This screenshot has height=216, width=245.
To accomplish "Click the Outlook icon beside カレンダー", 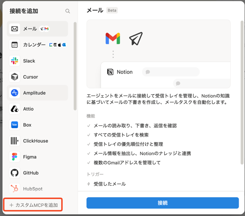I will pos(64,45).
